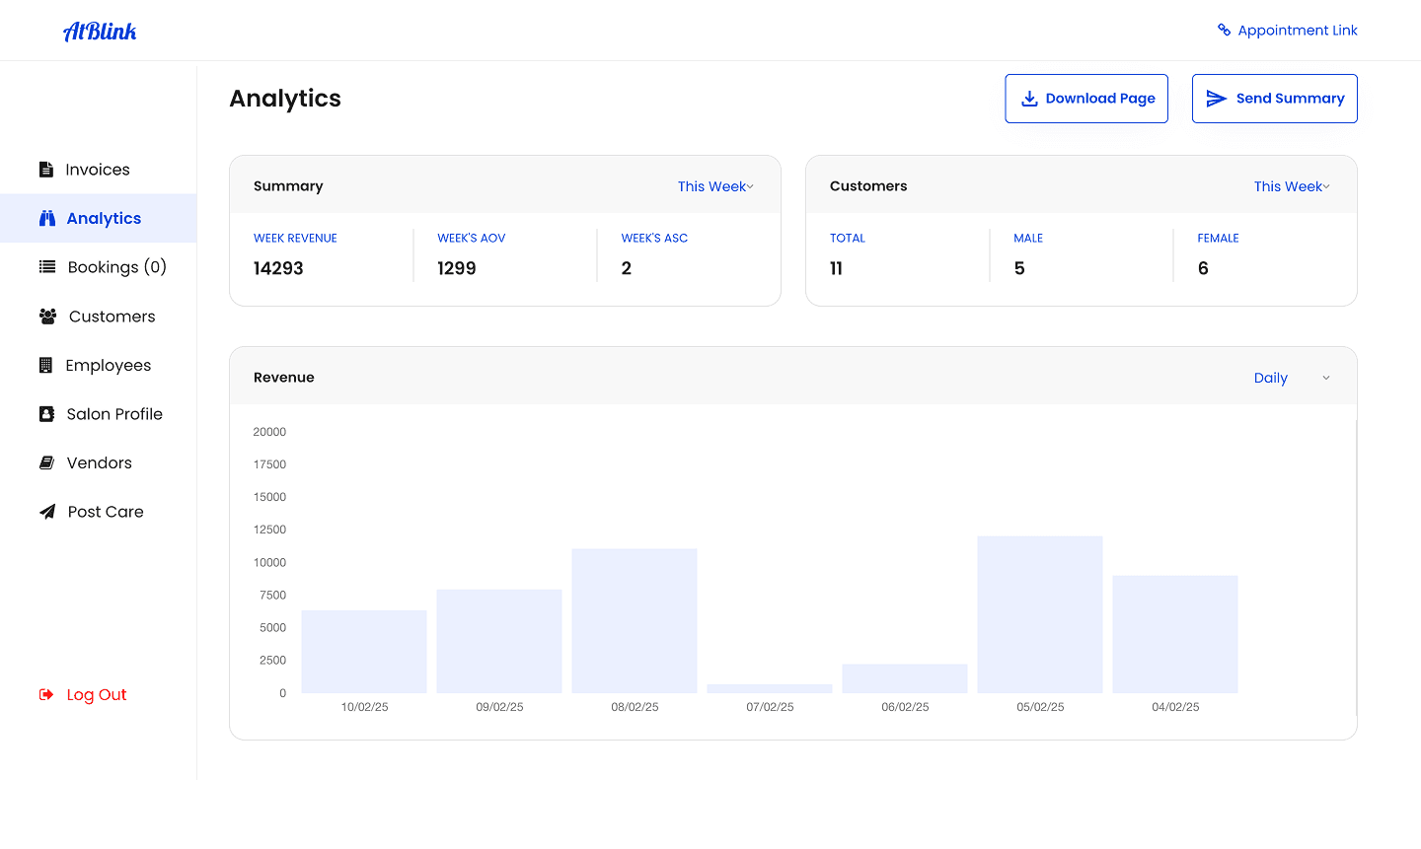
Task: Click Log Out text
Action: tap(97, 695)
